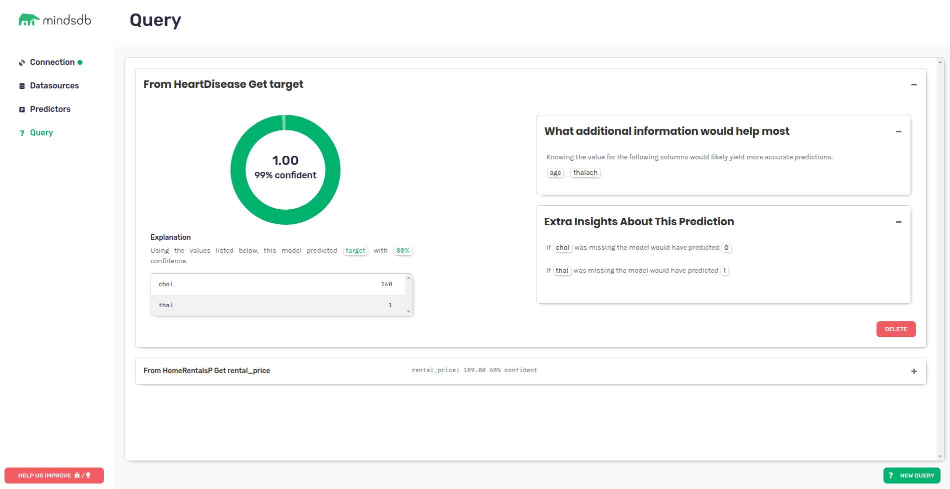The image size is (950, 489).
Task: Go to the Predictors page
Action: (x=50, y=109)
